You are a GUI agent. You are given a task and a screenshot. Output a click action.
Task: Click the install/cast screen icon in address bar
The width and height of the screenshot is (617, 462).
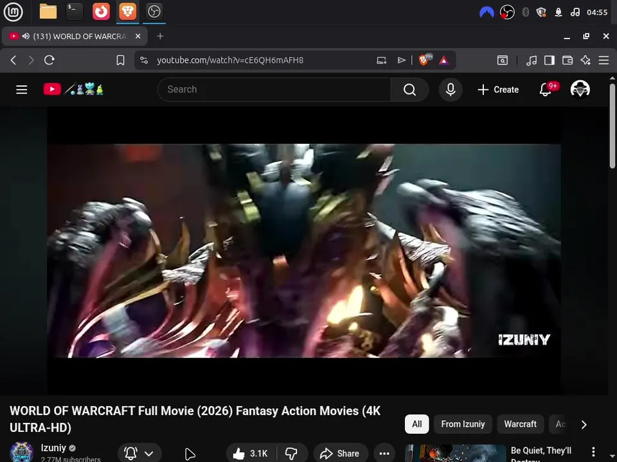pyautogui.click(x=381, y=60)
